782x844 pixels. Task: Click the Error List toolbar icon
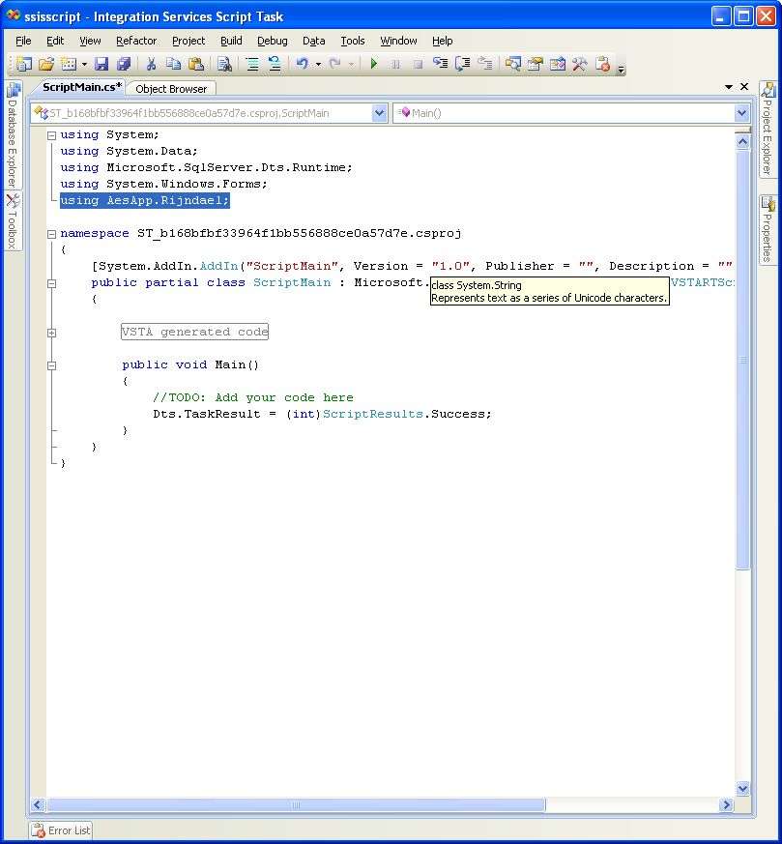point(603,64)
